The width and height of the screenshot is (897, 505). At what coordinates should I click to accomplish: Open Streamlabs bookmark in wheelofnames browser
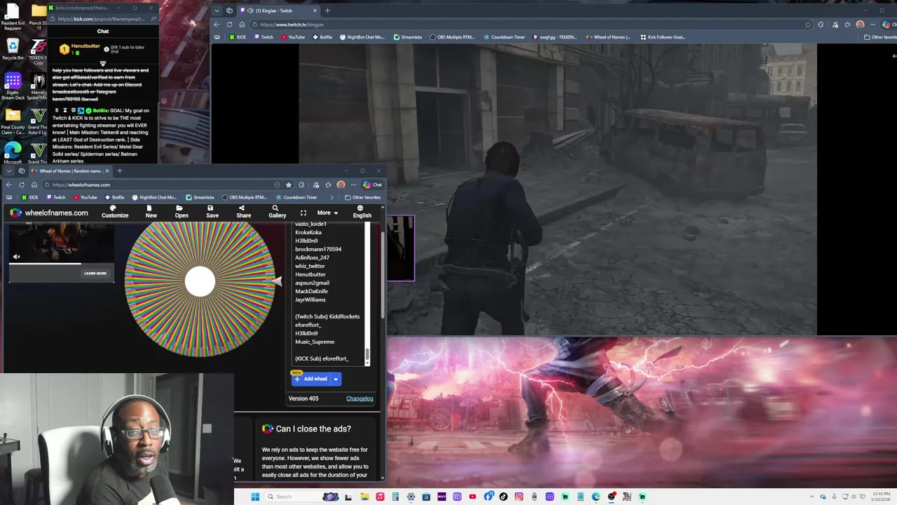(x=200, y=197)
